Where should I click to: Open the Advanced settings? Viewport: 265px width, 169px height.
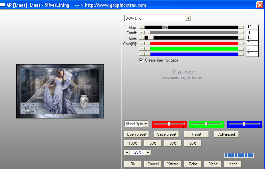226,134
